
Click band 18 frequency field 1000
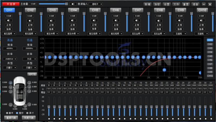pos(140,85)
